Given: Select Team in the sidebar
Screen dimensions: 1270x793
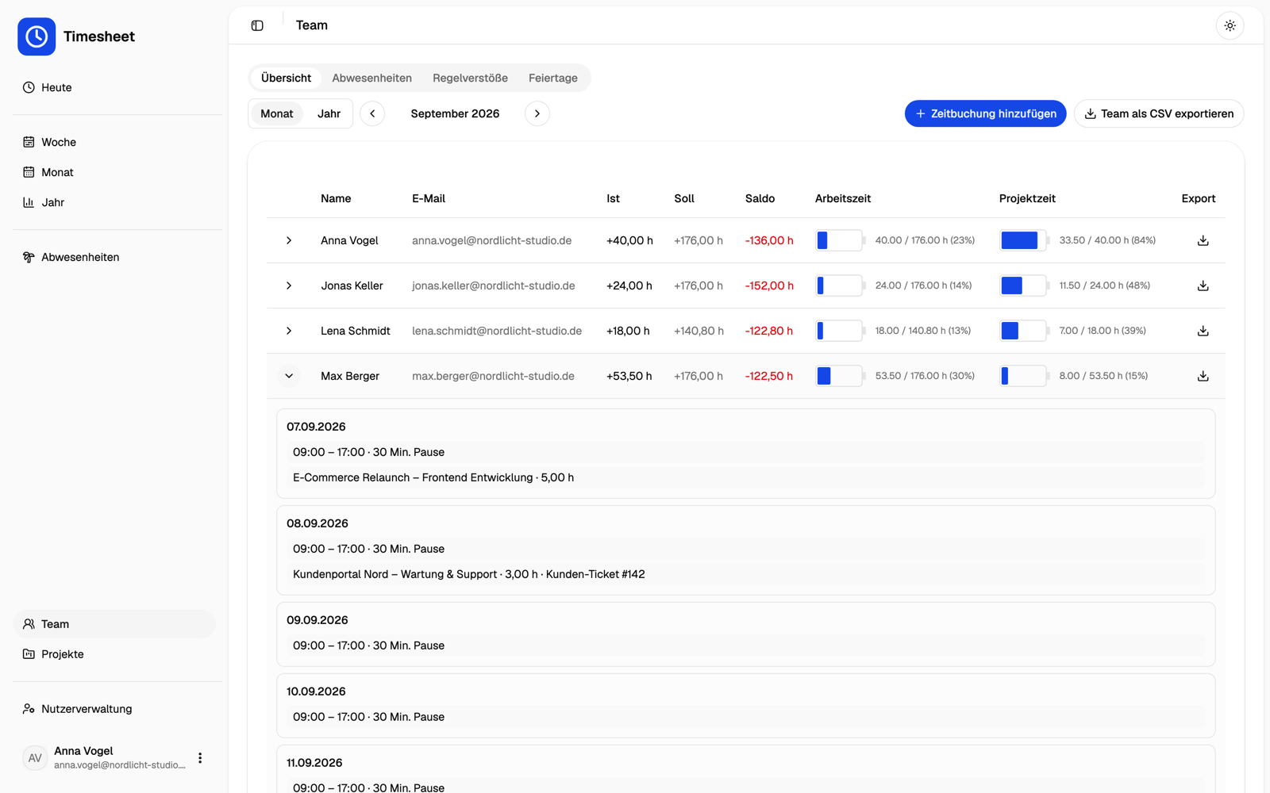Looking at the screenshot, I should point(114,624).
